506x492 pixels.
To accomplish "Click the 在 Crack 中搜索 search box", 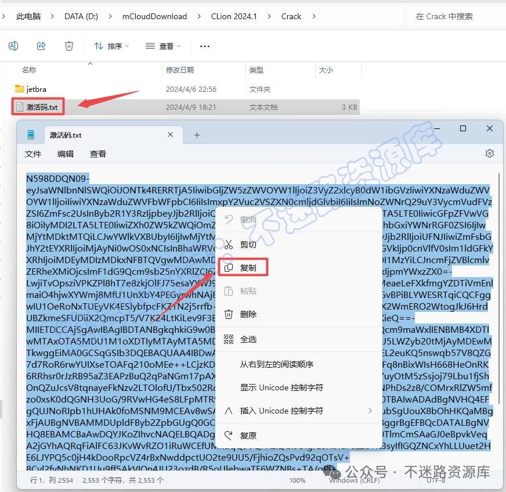I will click(x=456, y=16).
